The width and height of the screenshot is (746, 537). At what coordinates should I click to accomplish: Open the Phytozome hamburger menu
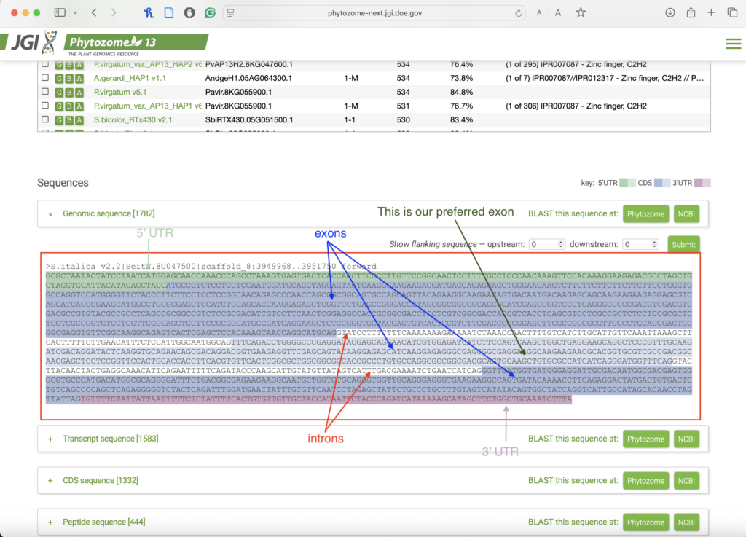pos(733,44)
